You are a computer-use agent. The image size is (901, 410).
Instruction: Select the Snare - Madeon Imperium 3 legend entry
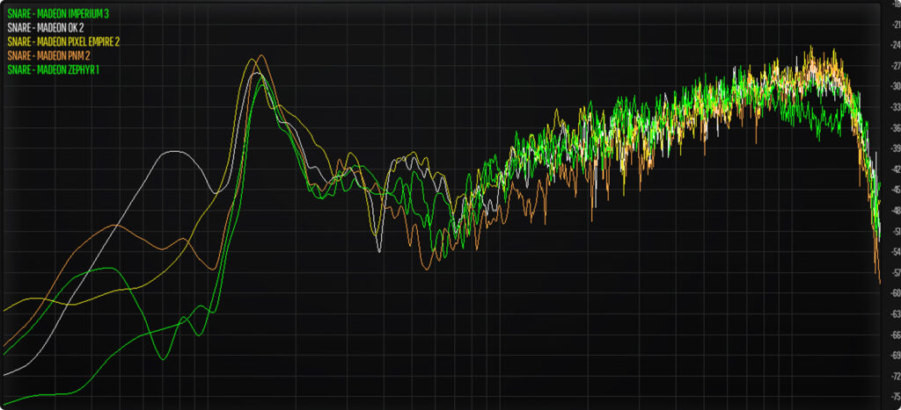coord(57,13)
